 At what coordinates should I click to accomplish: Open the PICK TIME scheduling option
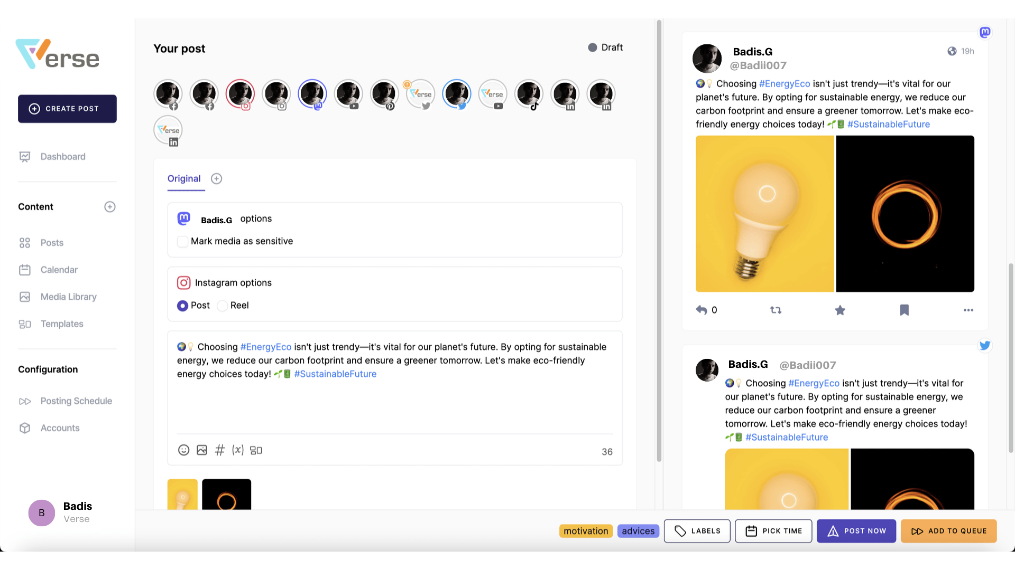tap(773, 530)
